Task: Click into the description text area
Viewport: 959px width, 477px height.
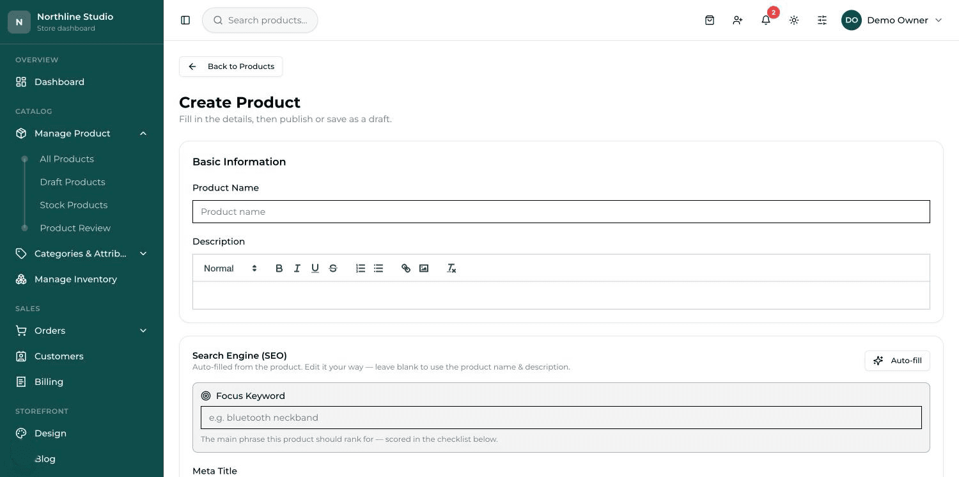Action: (561, 295)
